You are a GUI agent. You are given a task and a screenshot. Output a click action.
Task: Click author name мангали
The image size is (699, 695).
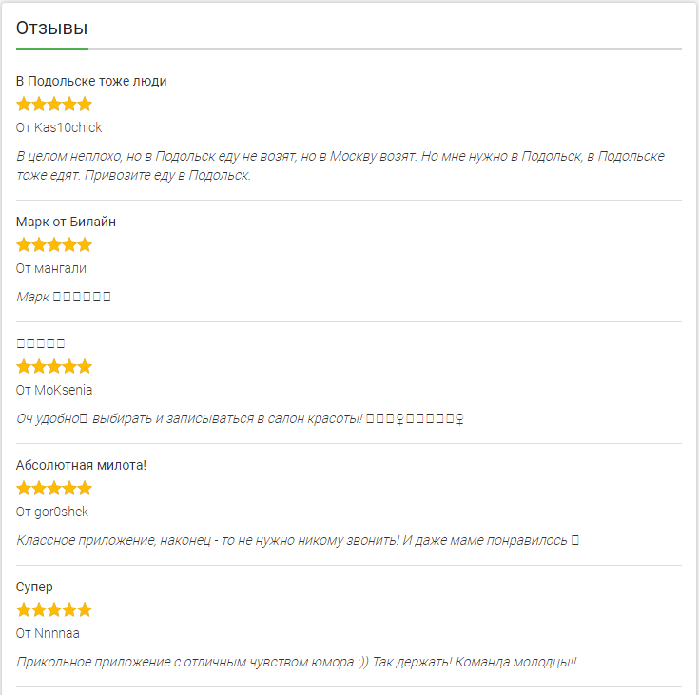(61, 268)
